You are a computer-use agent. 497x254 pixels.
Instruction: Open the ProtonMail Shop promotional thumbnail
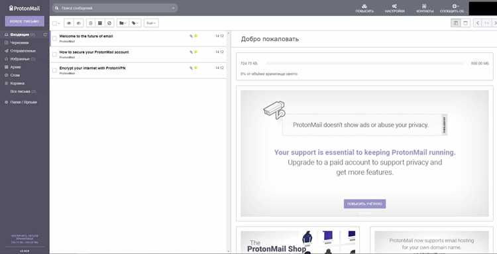tap(298, 242)
